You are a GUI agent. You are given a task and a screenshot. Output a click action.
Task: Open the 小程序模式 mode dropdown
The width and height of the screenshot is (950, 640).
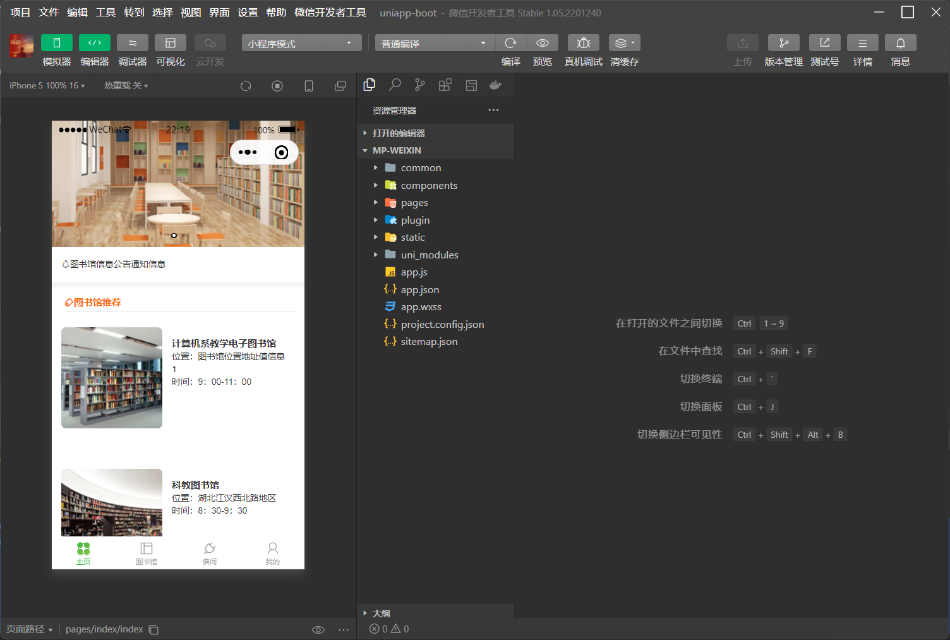(301, 43)
